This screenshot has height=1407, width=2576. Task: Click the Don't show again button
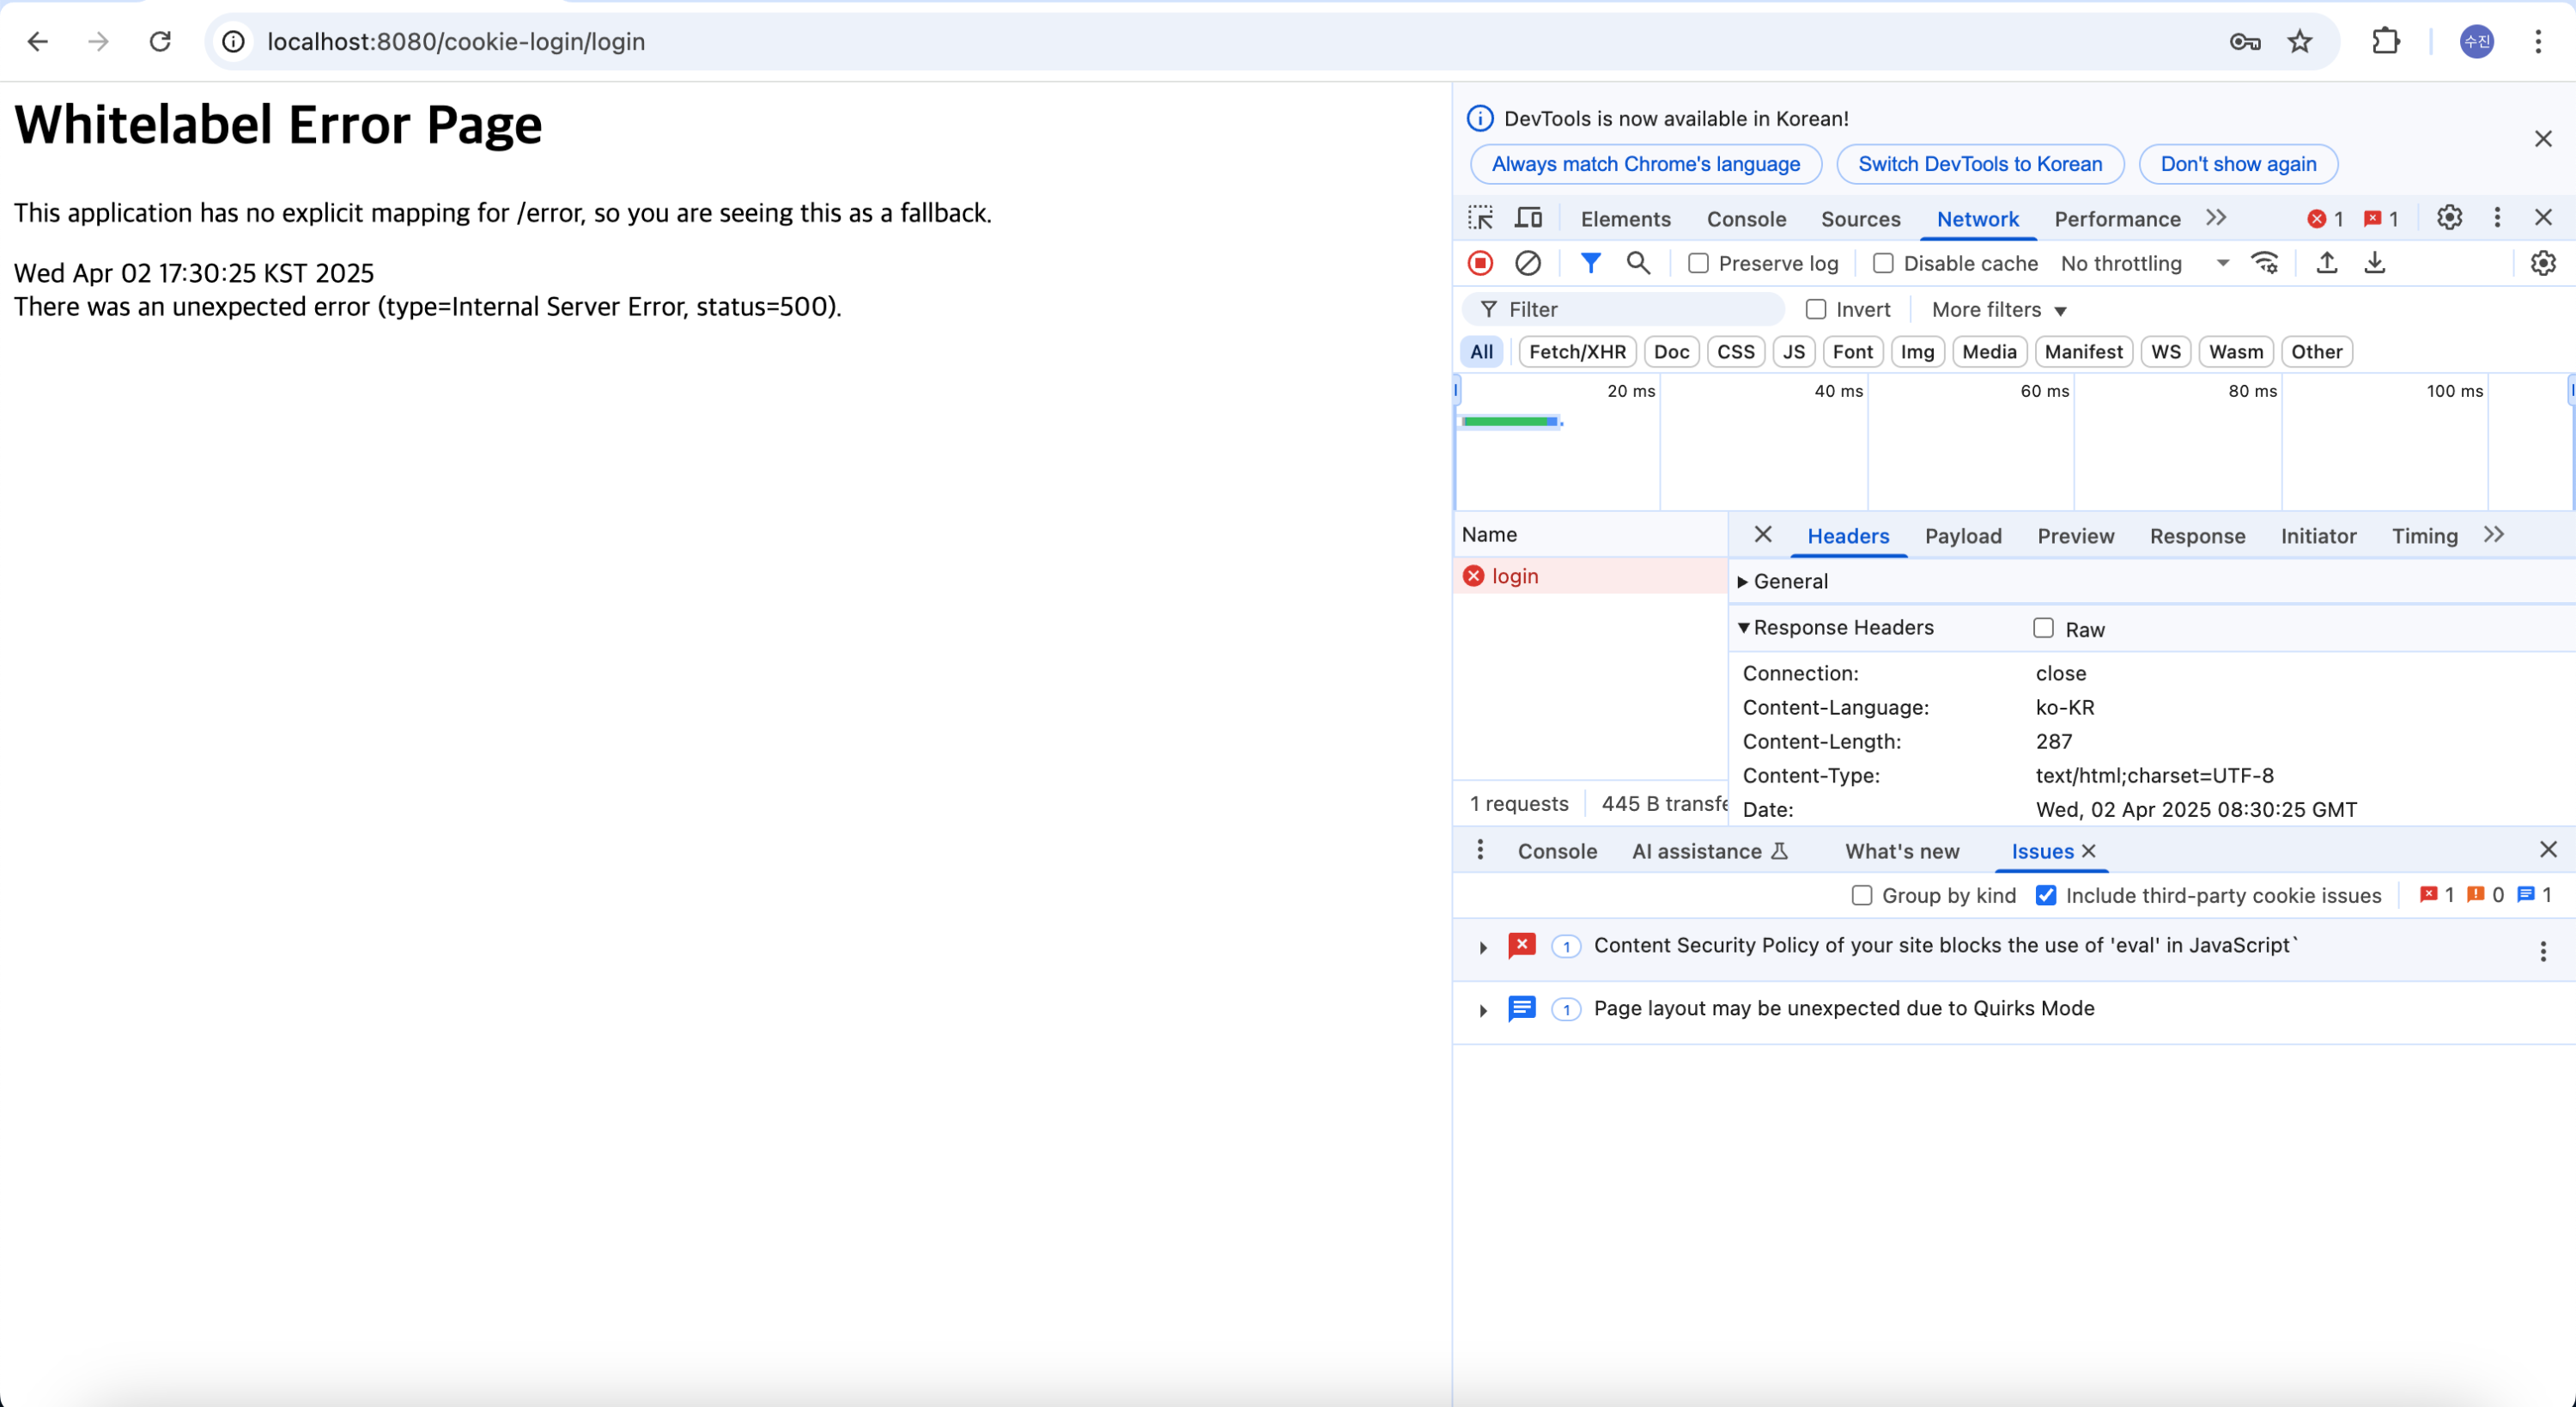click(x=2237, y=164)
